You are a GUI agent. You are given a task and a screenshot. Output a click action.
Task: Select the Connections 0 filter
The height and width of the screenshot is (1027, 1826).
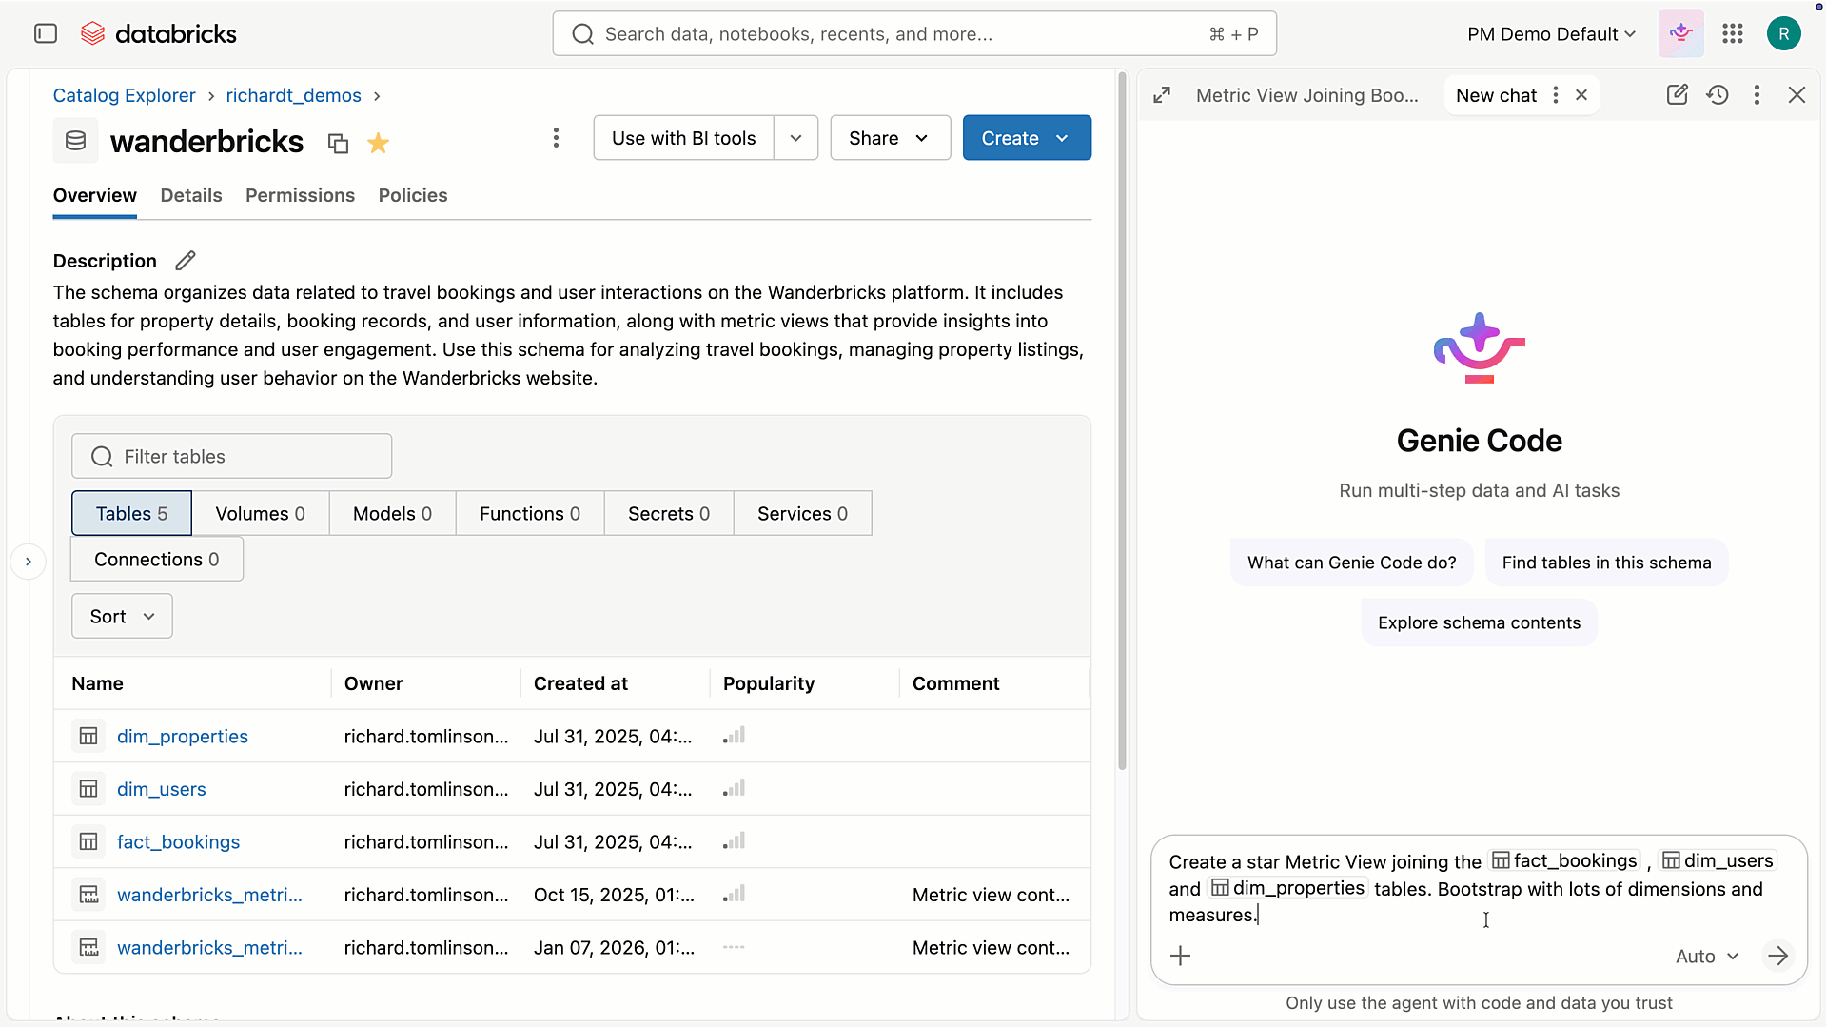click(x=157, y=560)
